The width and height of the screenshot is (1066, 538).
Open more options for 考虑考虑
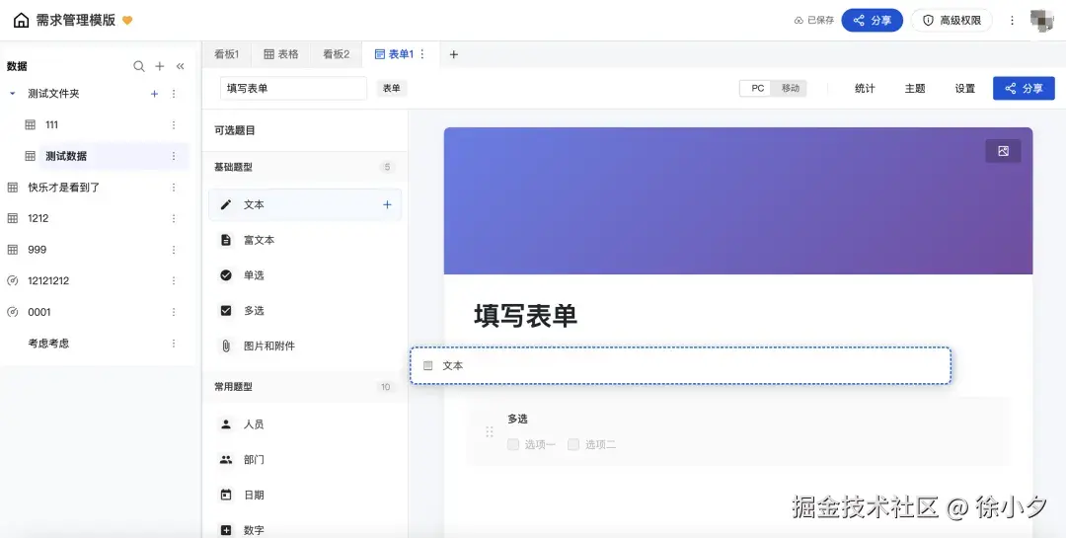[174, 344]
